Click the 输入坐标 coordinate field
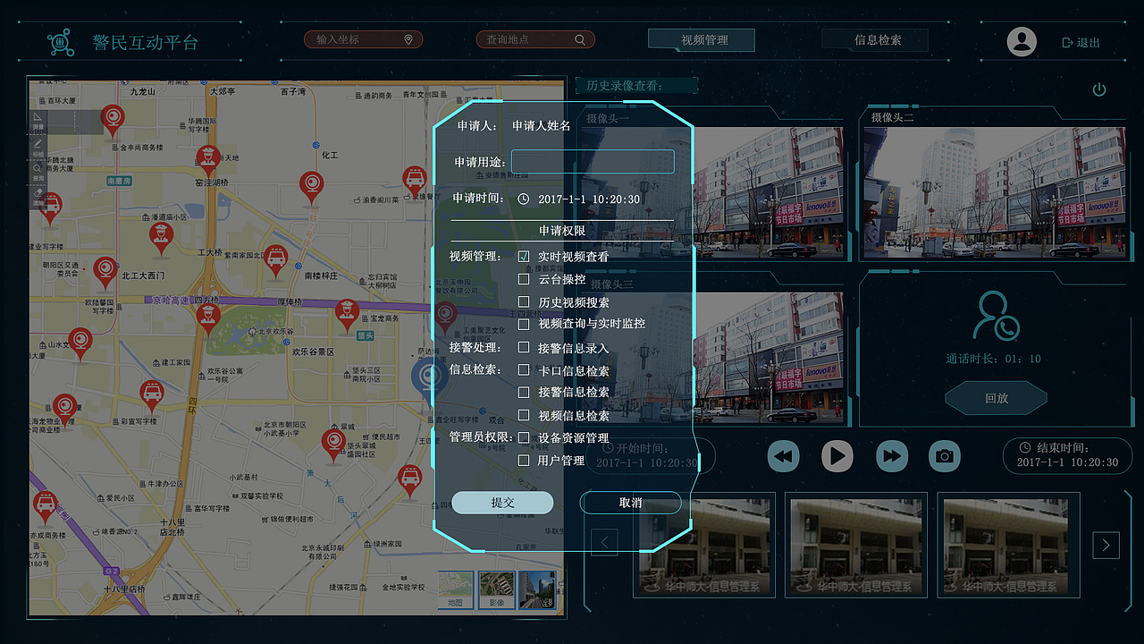The width and height of the screenshot is (1144, 644). tap(363, 39)
